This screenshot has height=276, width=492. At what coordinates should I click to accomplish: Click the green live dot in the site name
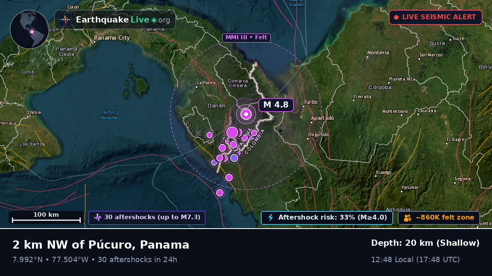[x=154, y=20]
